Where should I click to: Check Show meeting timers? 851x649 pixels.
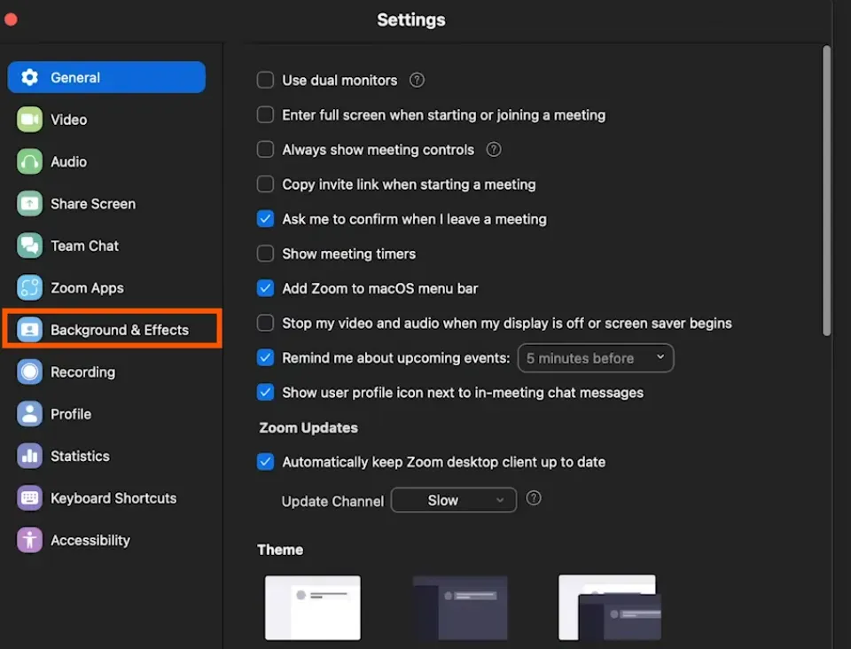[264, 254]
